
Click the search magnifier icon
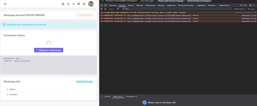pyautogui.click(x=63, y=4)
